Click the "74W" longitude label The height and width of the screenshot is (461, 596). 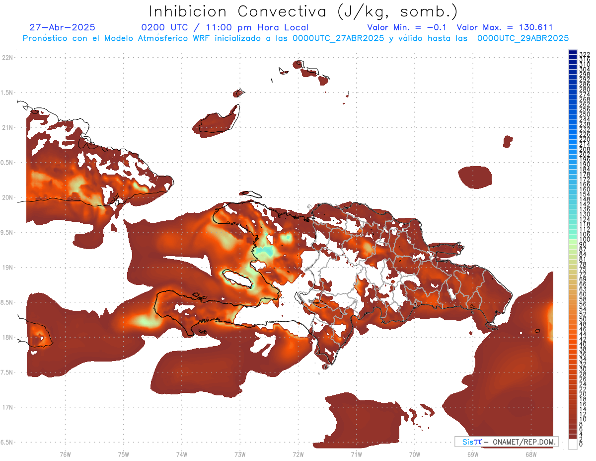[182, 454]
